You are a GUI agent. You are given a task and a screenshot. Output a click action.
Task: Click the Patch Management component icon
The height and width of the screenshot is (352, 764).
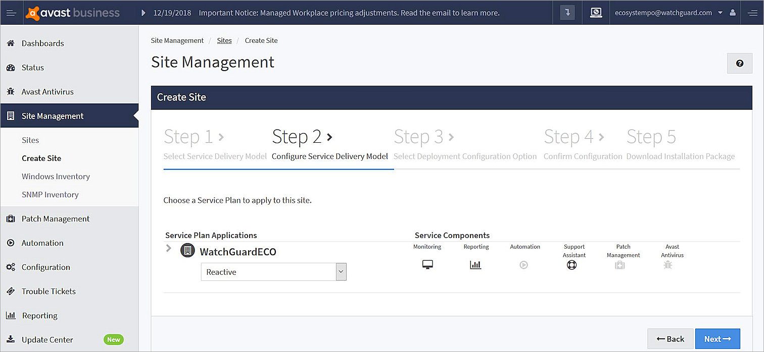click(619, 265)
